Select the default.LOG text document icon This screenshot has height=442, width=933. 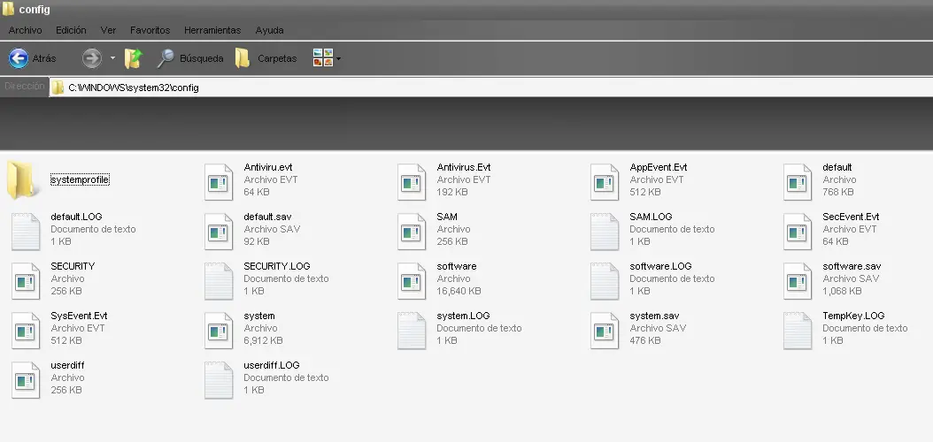pos(26,231)
